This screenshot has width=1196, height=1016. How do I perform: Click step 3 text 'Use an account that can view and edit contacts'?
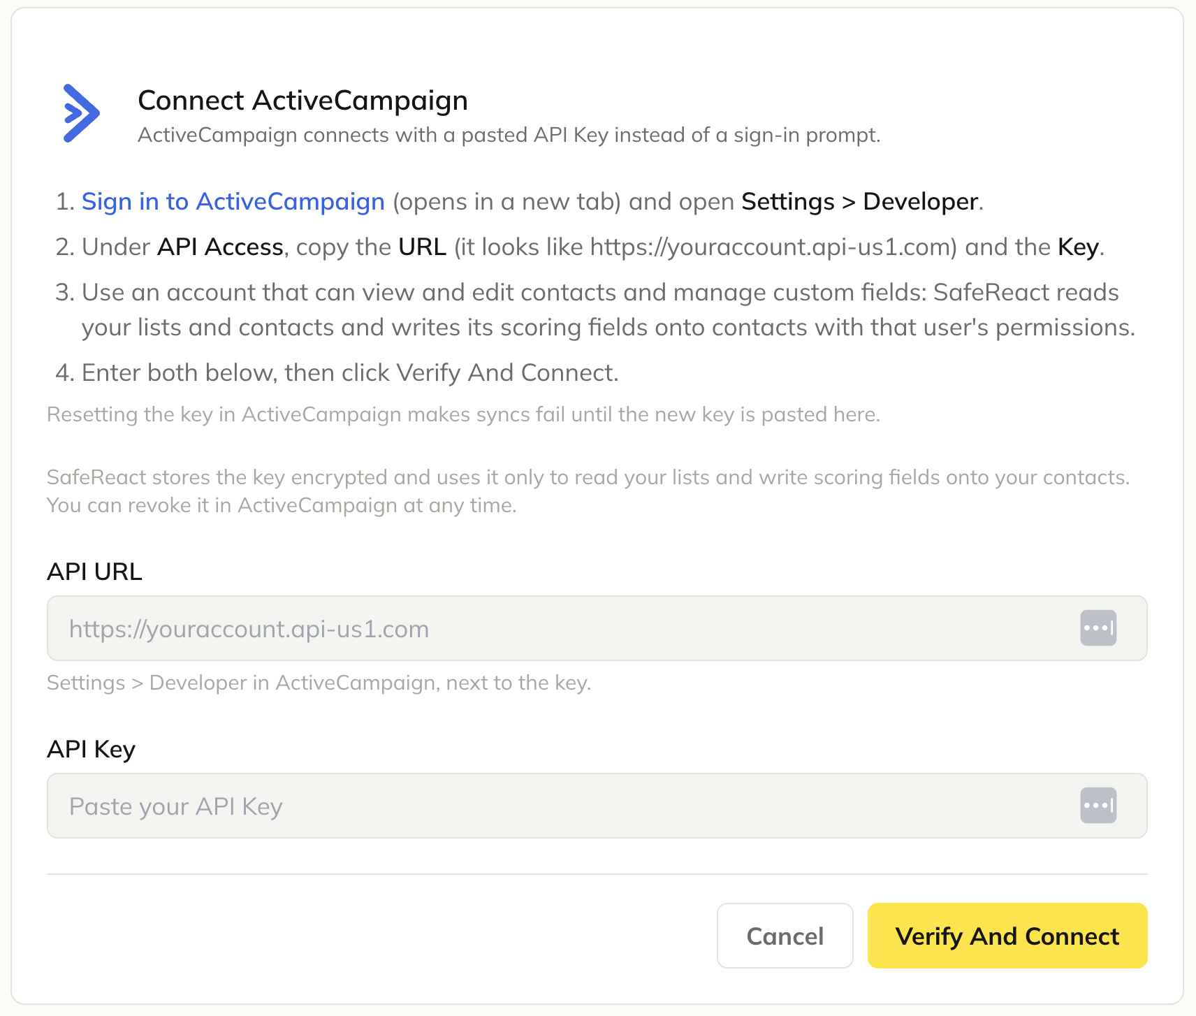tap(608, 310)
